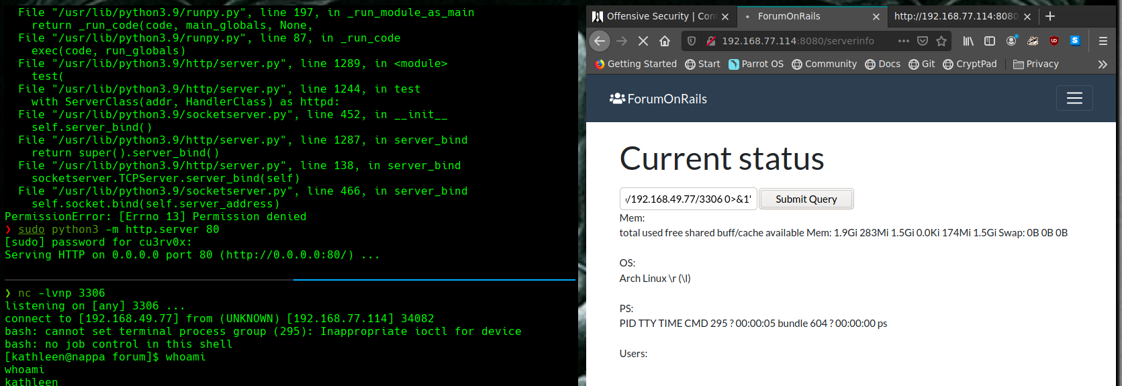Open a new browser tab
This screenshot has height=386, width=1122.
1050,16
